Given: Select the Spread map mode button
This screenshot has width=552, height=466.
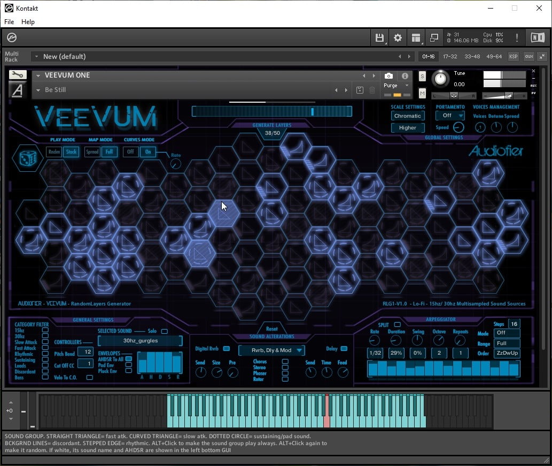Looking at the screenshot, I should 92,152.
